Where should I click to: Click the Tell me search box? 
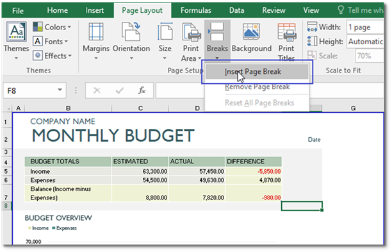pos(361,10)
